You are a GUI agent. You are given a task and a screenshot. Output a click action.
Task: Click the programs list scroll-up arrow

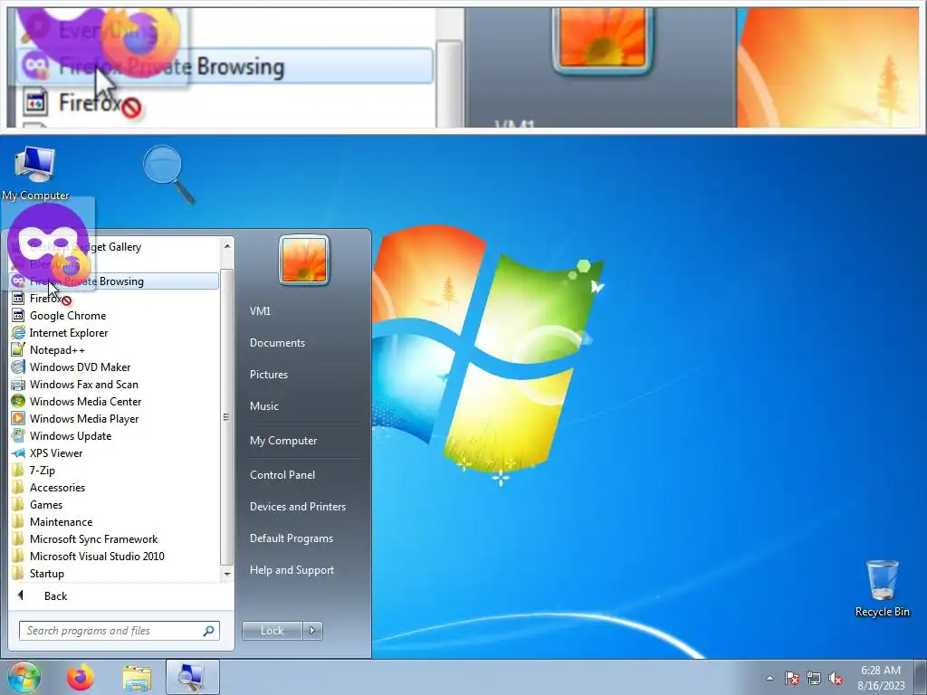click(x=227, y=245)
